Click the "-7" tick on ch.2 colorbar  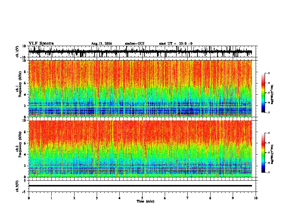268,173
